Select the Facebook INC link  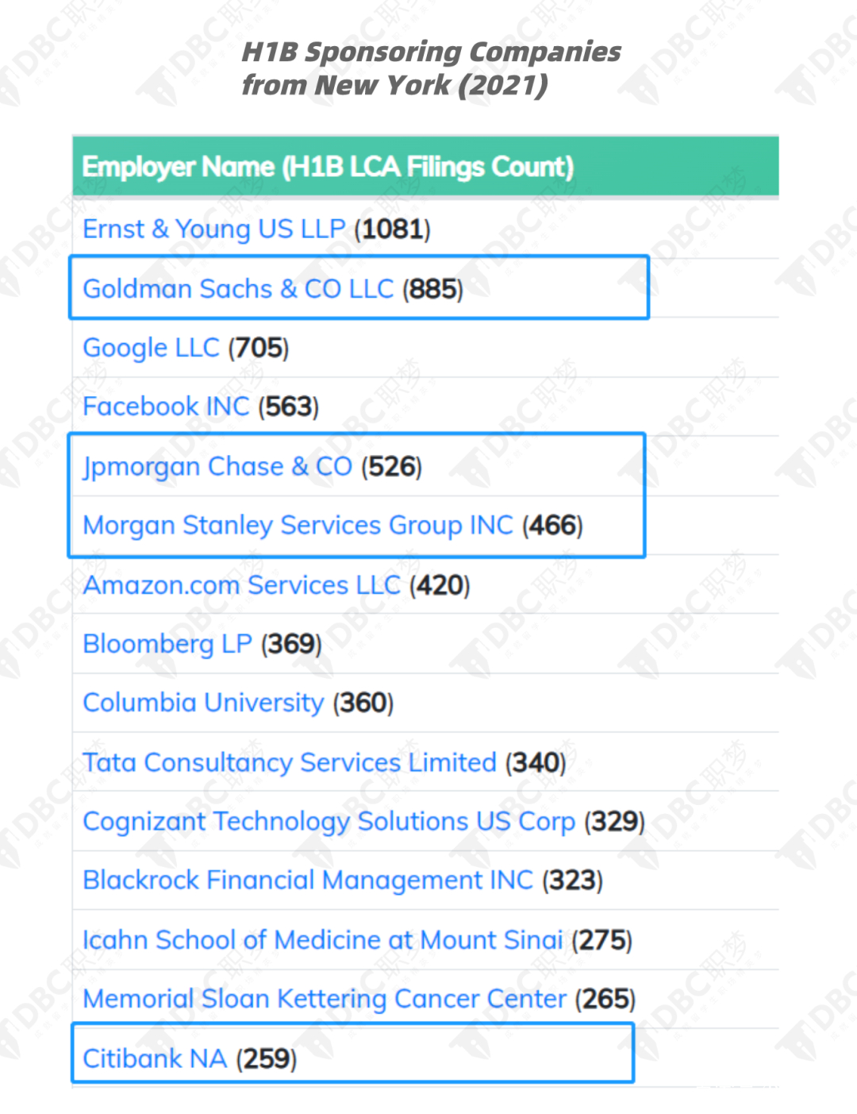[x=166, y=407]
